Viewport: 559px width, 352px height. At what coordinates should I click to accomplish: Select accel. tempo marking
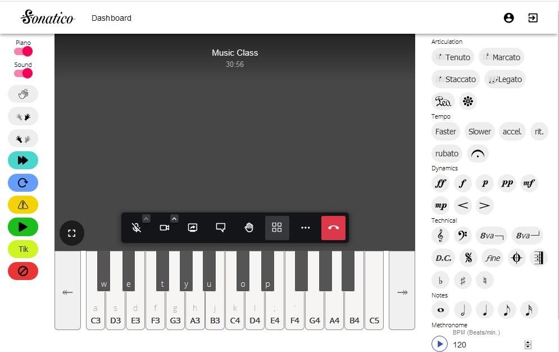coord(512,132)
